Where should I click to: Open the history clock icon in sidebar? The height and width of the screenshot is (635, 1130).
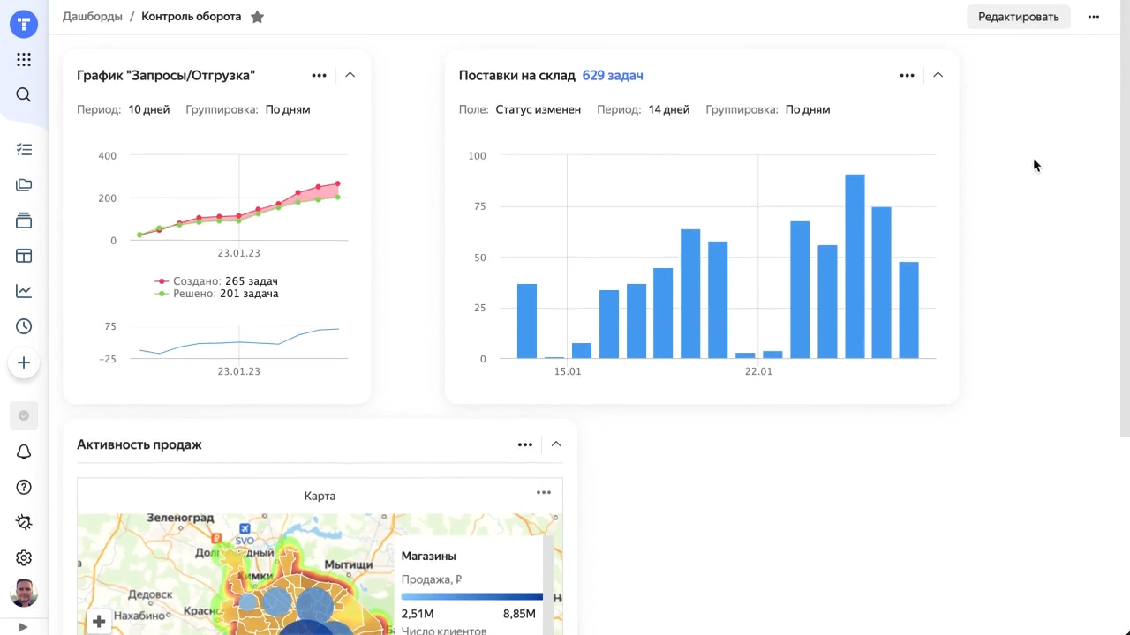[x=24, y=326]
